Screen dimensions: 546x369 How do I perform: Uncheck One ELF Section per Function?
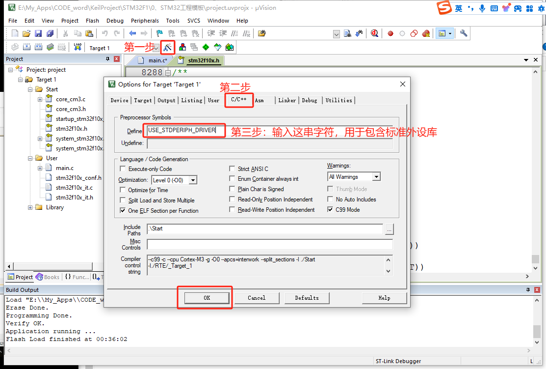[123, 210]
